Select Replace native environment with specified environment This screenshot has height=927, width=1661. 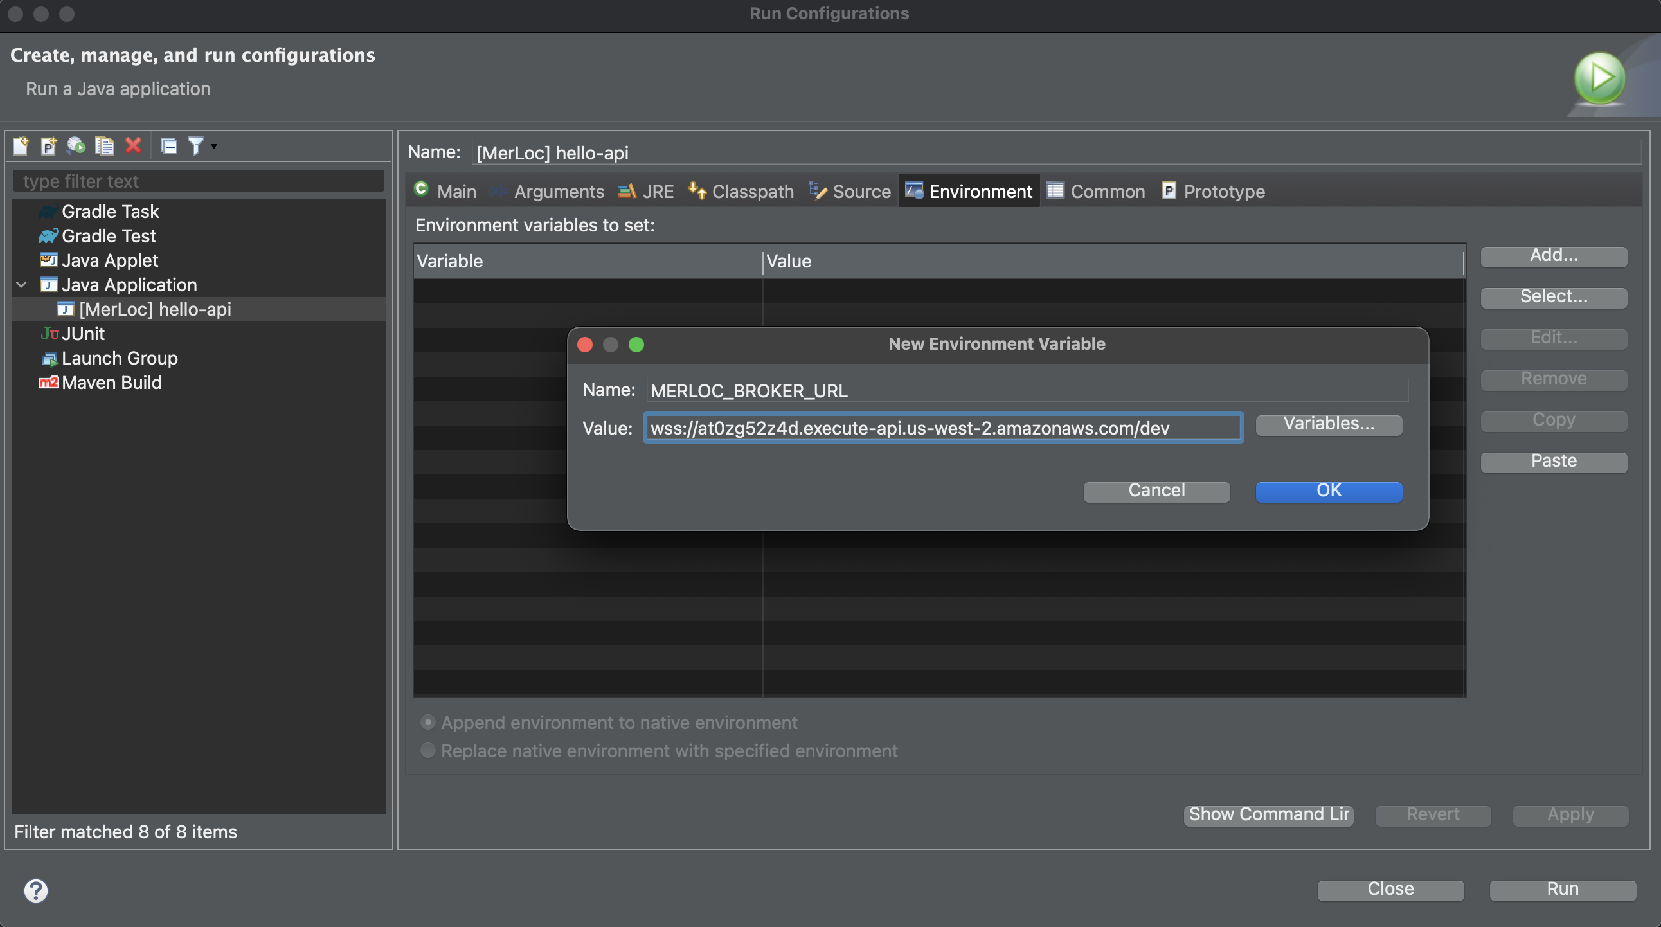[427, 750]
